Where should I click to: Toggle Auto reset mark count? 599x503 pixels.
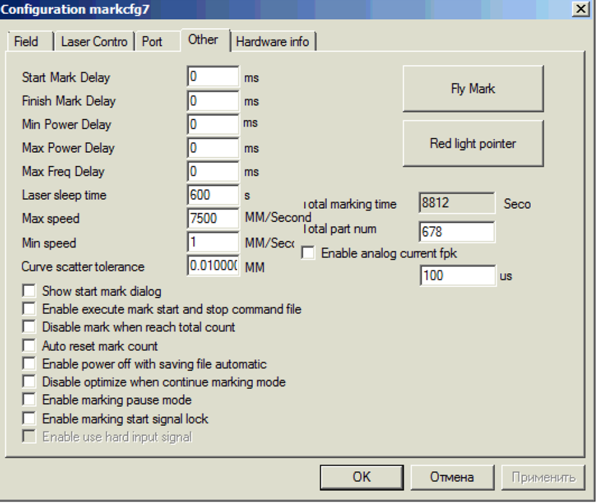tap(29, 346)
